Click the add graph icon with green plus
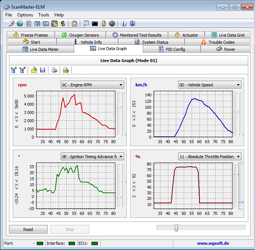Image resolution: width=255 pixels, height=250 pixels. (x=14, y=70)
